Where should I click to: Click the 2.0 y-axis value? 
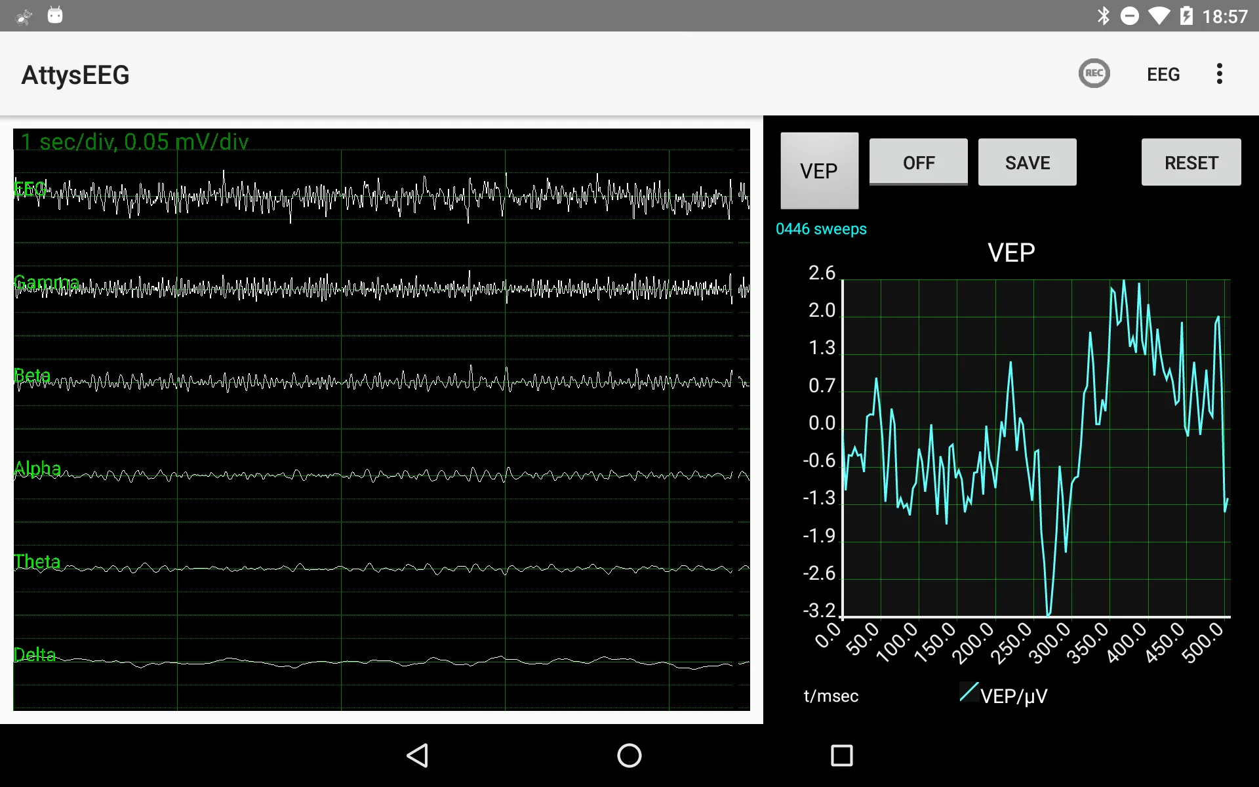click(822, 310)
